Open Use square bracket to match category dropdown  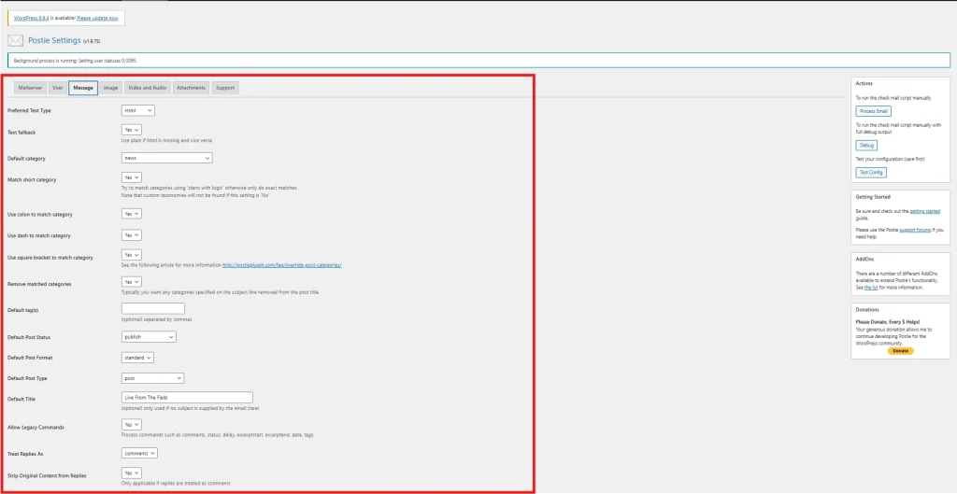tap(132, 254)
